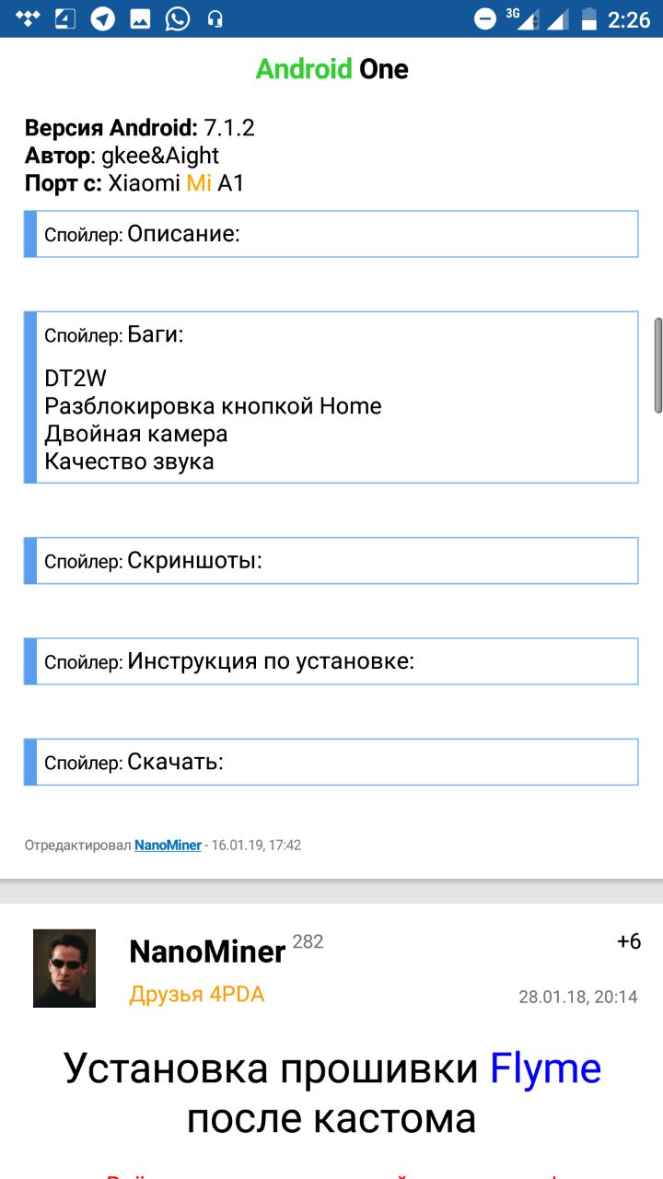Collapse the Баги spoiler
This screenshot has height=1179, width=663.
[x=331, y=334]
